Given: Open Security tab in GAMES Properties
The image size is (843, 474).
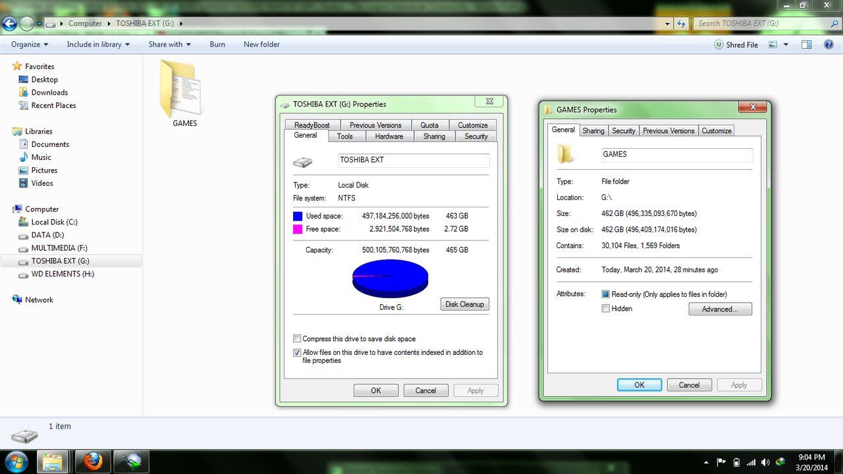Looking at the screenshot, I should click(x=624, y=131).
